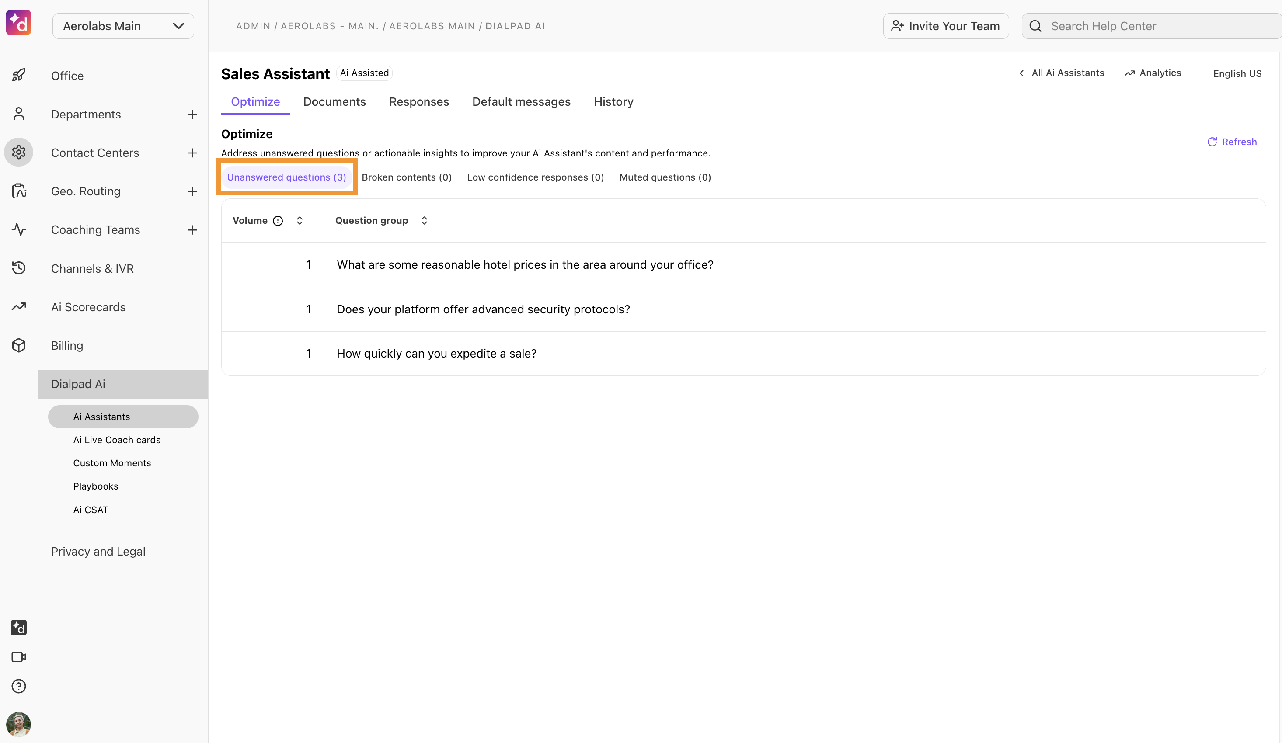Add a contact center with plus icon
Screen dimensions: 1282x743
click(192, 153)
